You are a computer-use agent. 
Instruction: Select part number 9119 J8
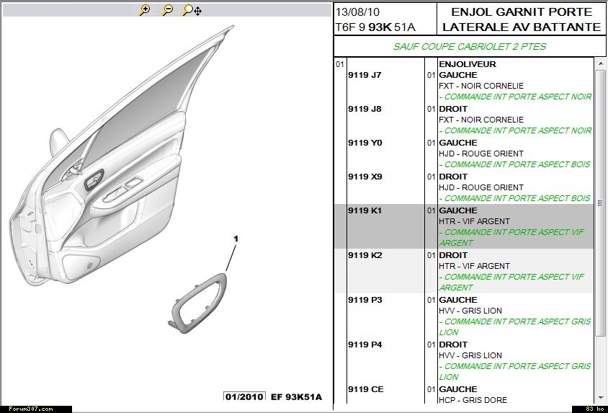[365, 109]
